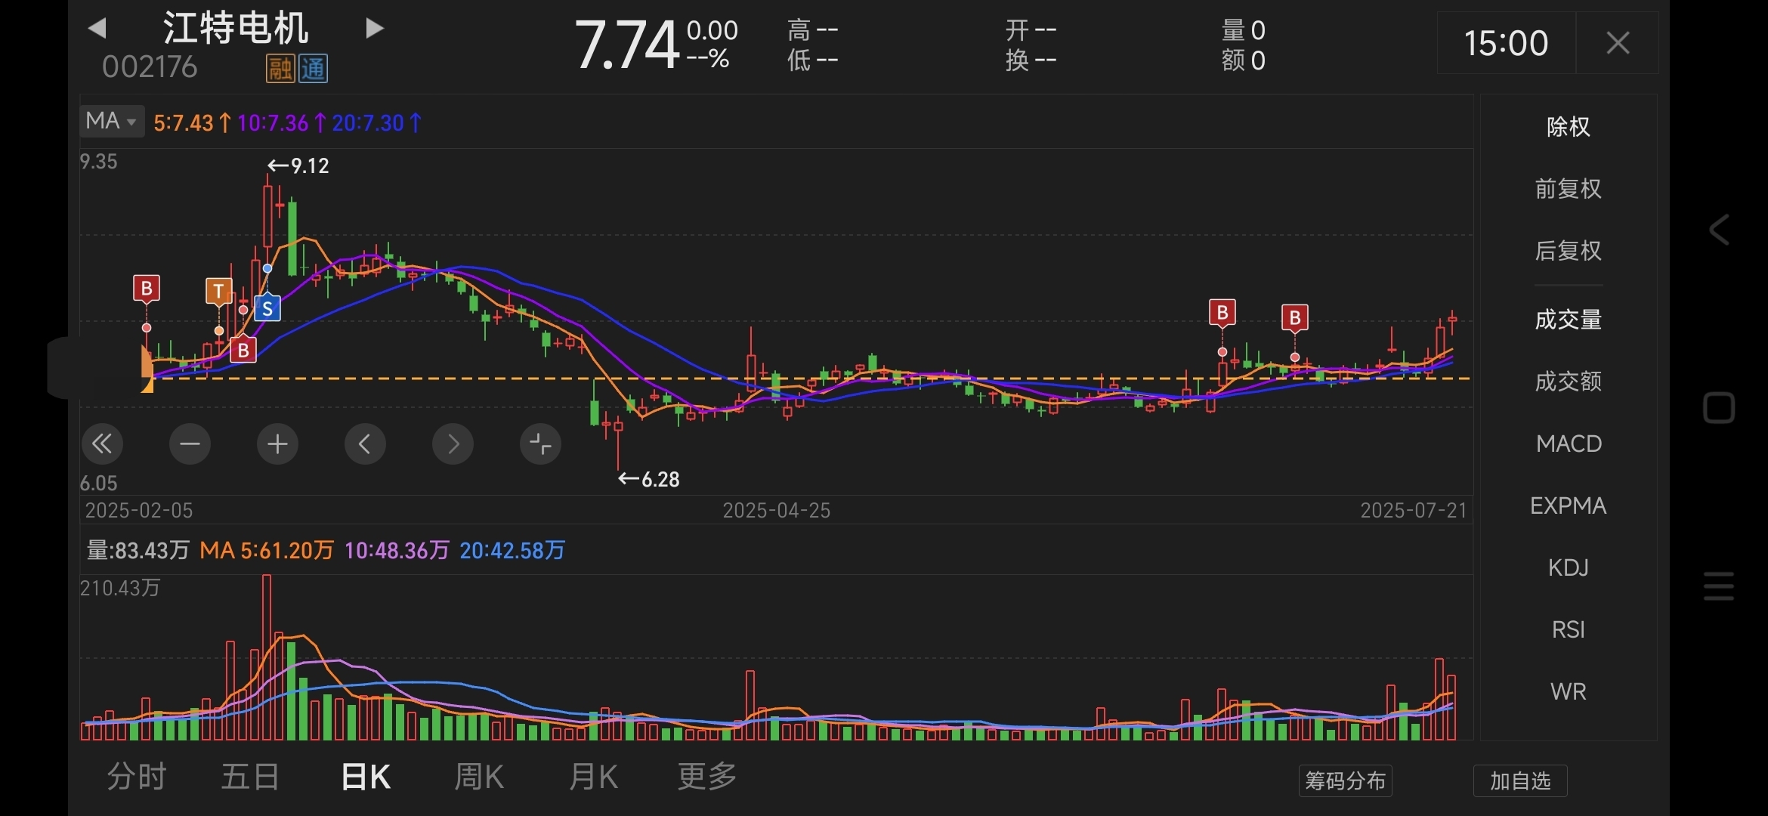The height and width of the screenshot is (816, 1768).
Task: Tap Android home square button
Action: tap(1719, 408)
